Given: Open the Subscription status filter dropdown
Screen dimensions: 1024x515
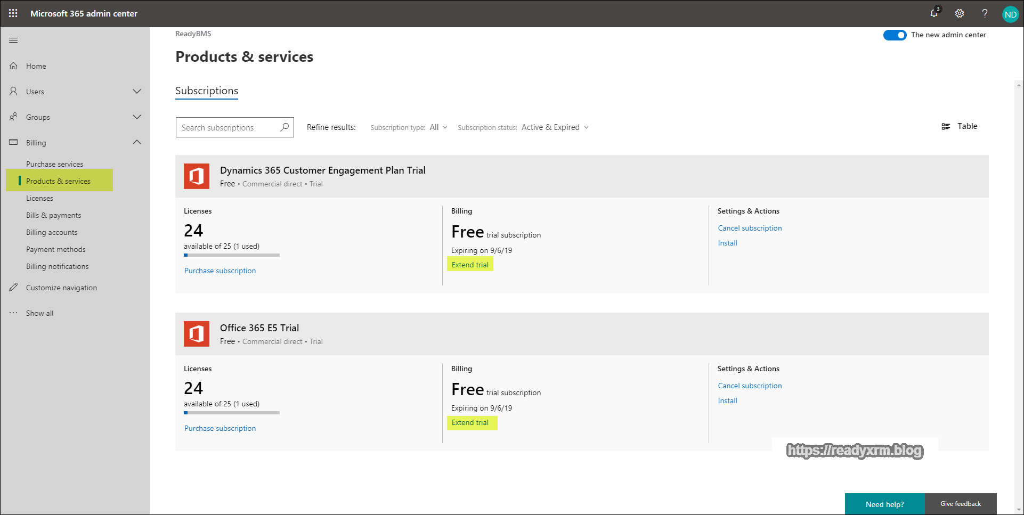Looking at the screenshot, I should [x=555, y=127].
